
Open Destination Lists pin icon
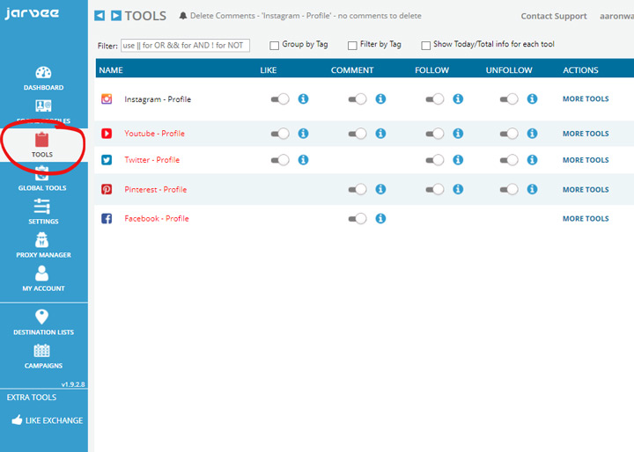pyautogui.click(x=41, y=317)
